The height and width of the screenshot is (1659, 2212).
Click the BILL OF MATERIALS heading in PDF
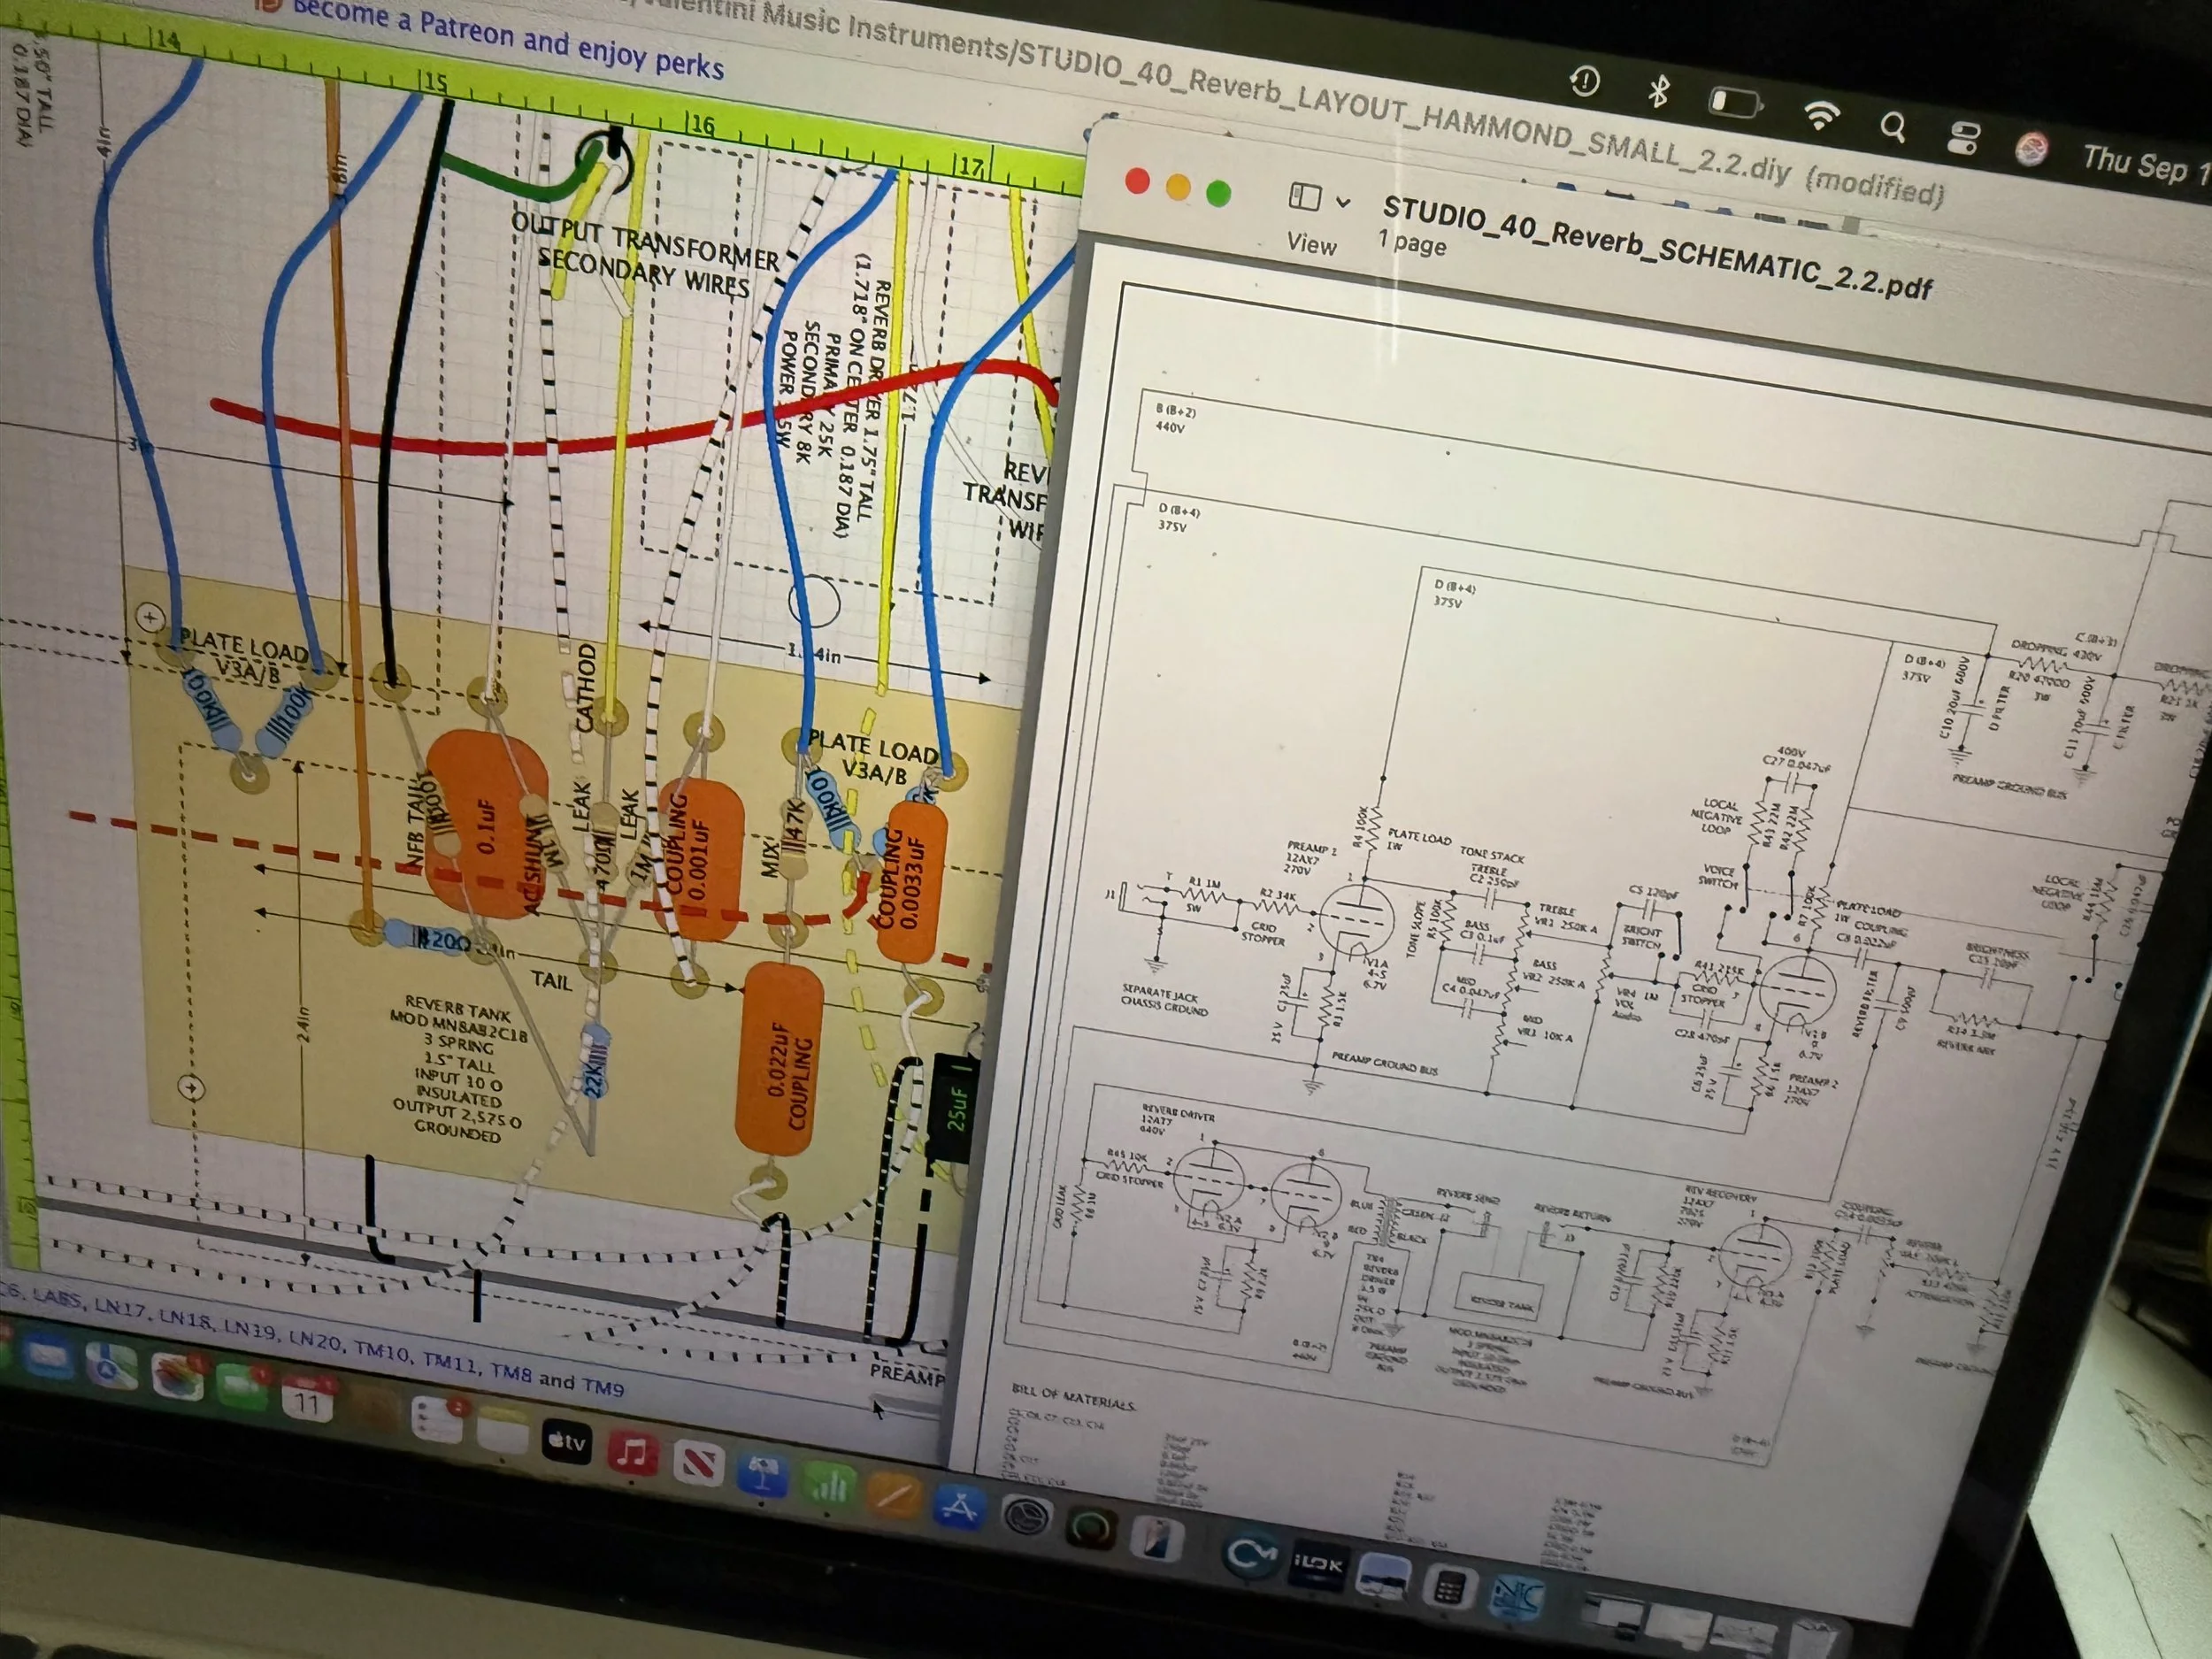(1074, 1396)
